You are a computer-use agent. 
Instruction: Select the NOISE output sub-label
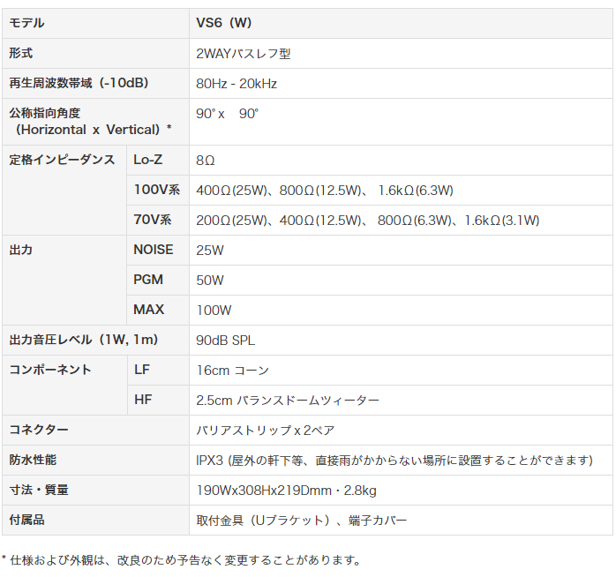[x=154, y=250]
